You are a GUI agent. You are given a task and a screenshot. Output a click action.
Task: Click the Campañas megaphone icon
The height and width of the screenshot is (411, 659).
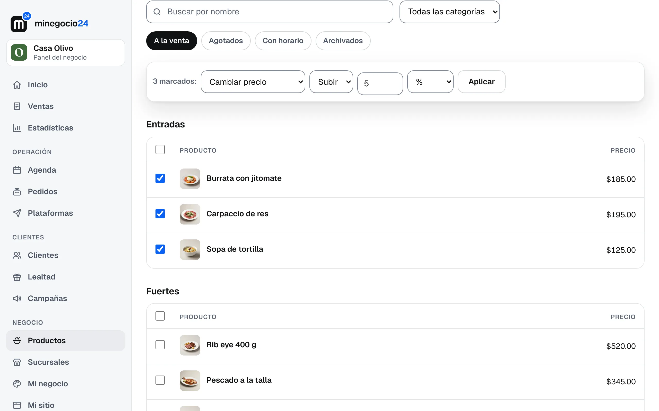click(17, 298)
